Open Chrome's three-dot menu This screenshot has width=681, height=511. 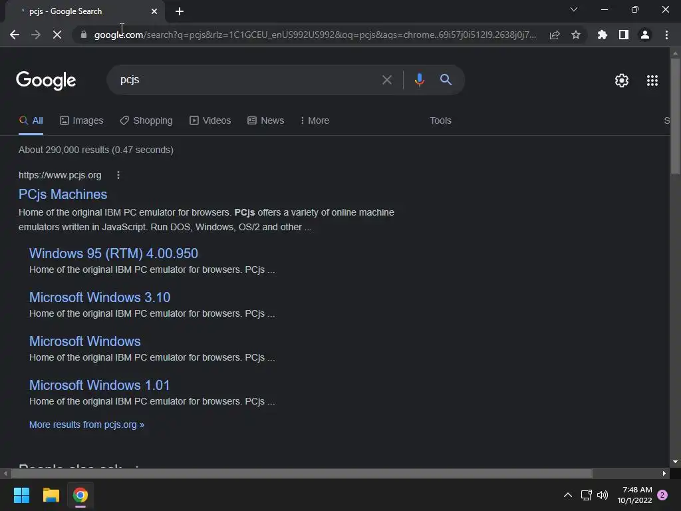[x=666, y=35]
